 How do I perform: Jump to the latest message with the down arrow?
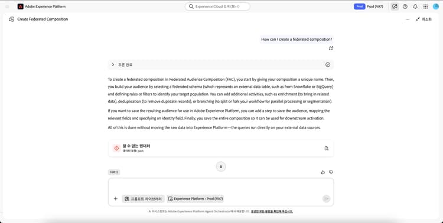(x=221, y=166)
